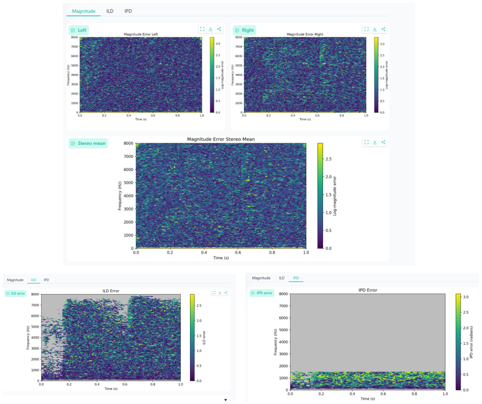This screenshot has width=482, height=404.
Task: Go to the ILD tab in the IPD Error panel
Action: click(x=281, y=278)
